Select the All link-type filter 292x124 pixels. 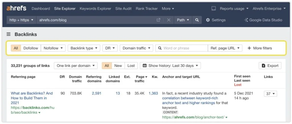coord(16,48)
